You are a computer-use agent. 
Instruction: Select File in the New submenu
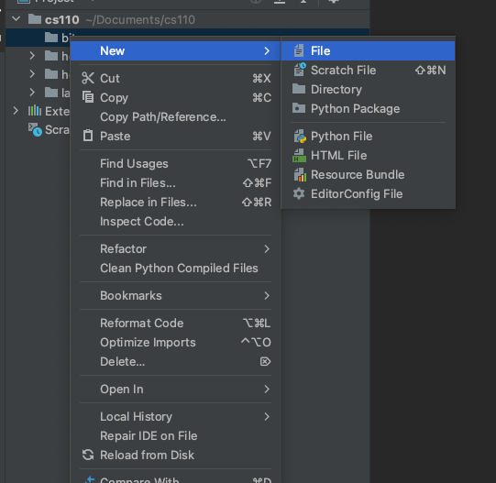[x=368, y=51]
